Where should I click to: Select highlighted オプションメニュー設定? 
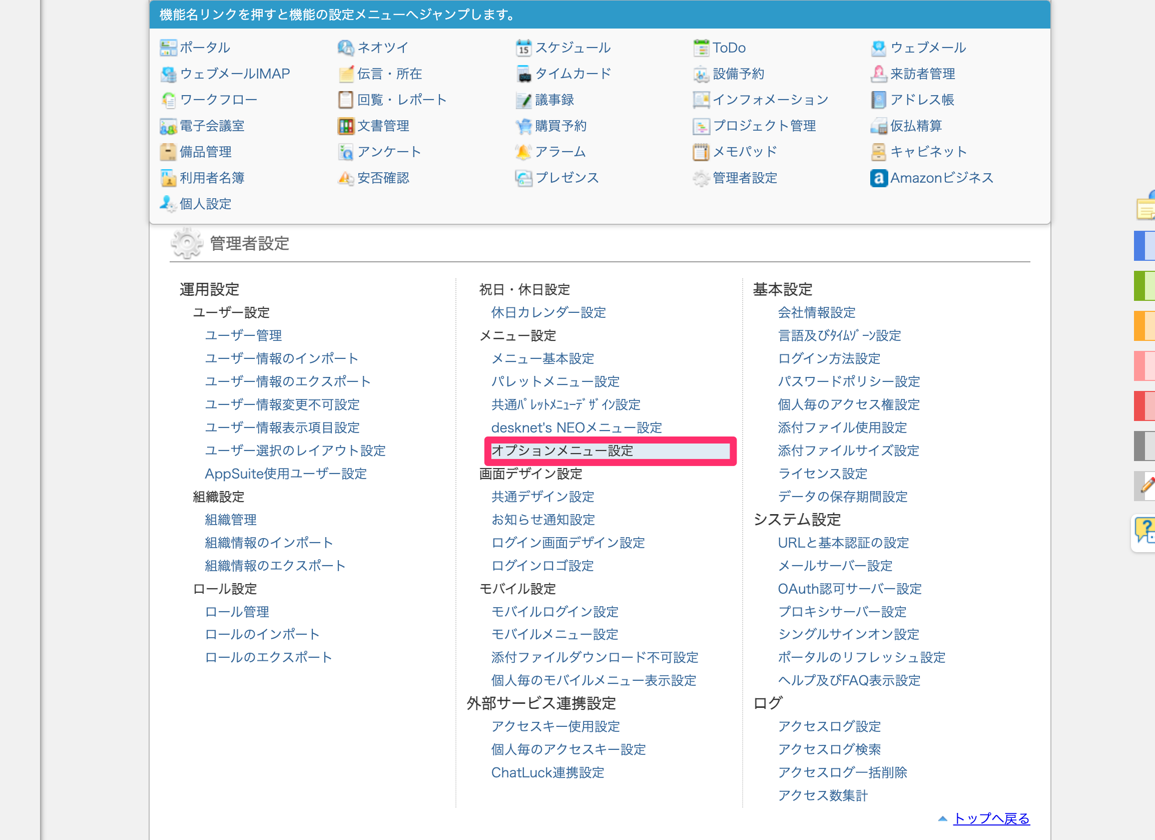(x=610, y=451)
